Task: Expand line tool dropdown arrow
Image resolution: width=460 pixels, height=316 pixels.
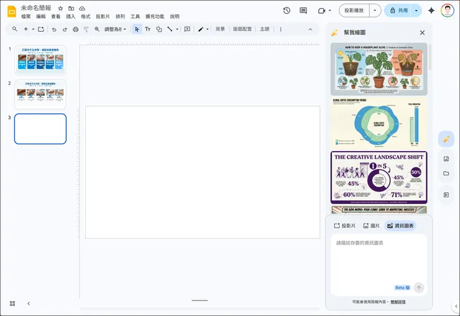Action: tap(177, 29)
